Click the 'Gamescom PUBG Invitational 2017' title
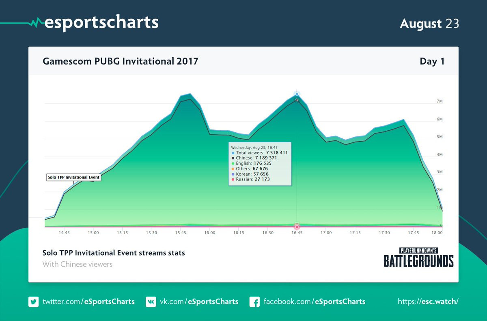 (x=121, y=61)
